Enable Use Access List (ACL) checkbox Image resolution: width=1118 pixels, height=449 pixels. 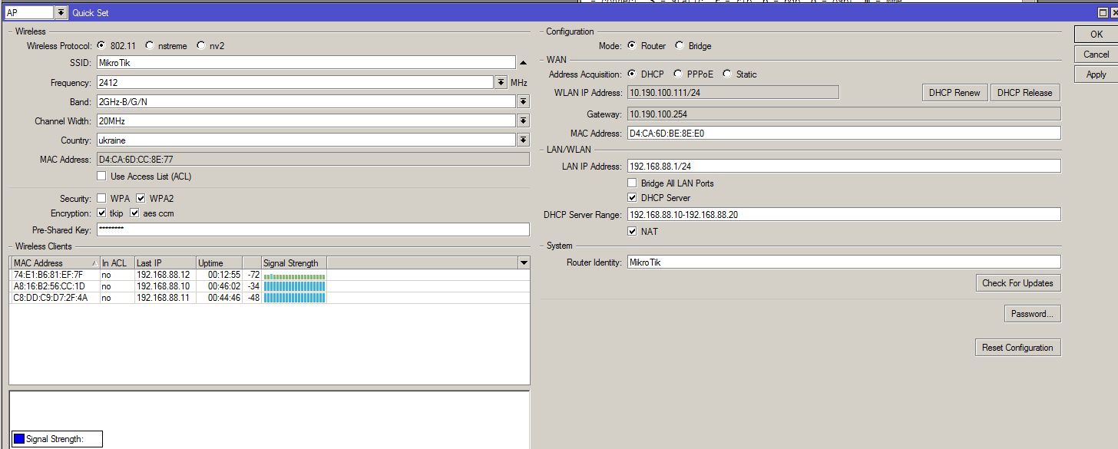(x=101, y=177)
